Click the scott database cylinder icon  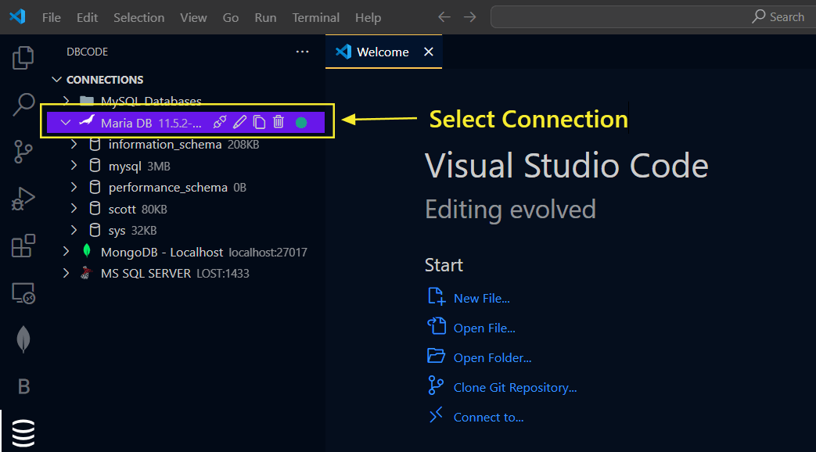pos(95,209)
